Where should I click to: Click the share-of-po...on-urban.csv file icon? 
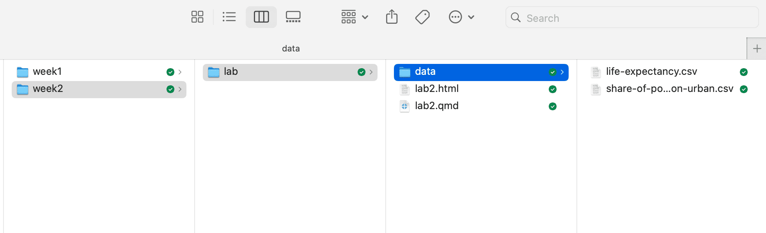pyautogui.click(x=596, y=89)
